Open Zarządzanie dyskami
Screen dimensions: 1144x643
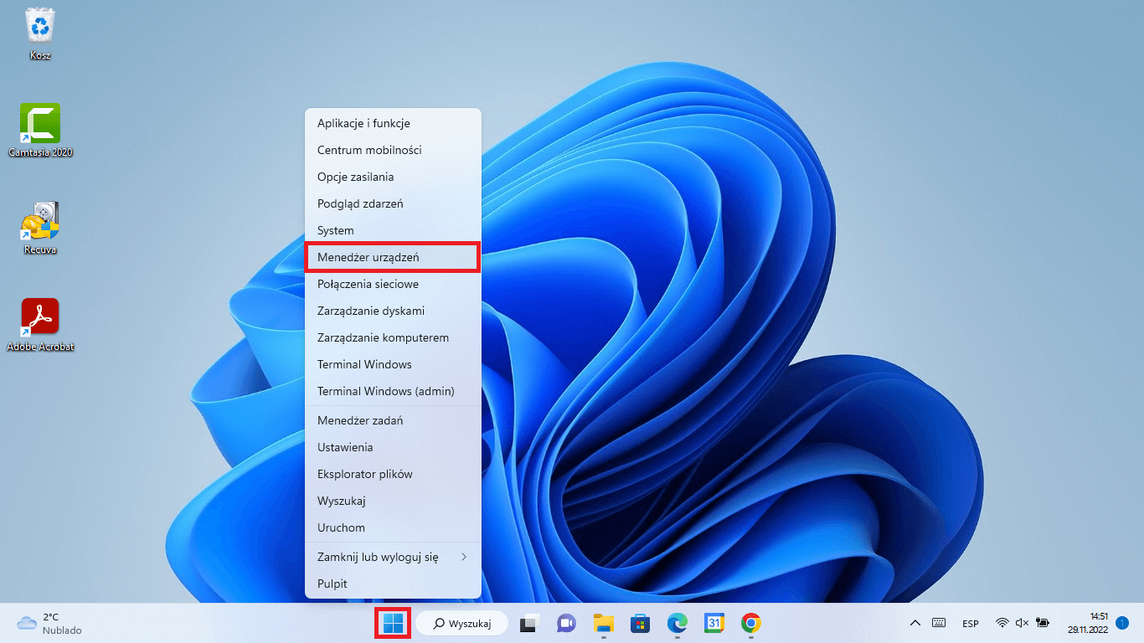coord(393,311)
